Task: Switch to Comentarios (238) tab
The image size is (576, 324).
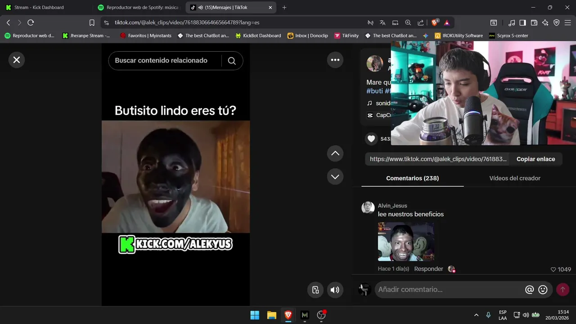Action: (x=412, y=178)
